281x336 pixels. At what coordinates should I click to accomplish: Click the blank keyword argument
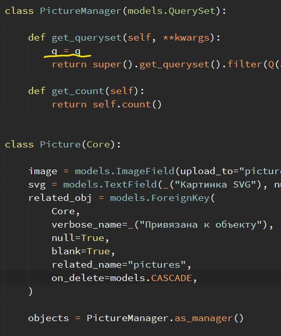point(66,252)
